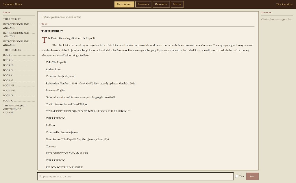Click 'INTRODUCTION AND ANALYSIS.' in the text body

coord(67,153)
